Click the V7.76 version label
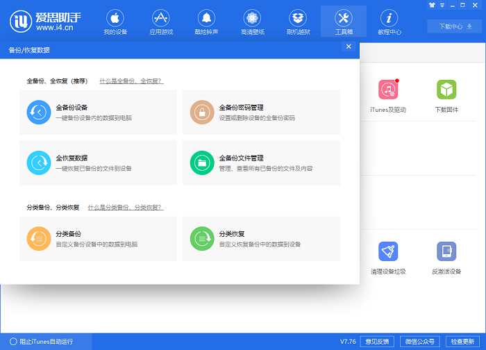Image resolution: width=486 pixels, height=350 pixels. (348, 342)
